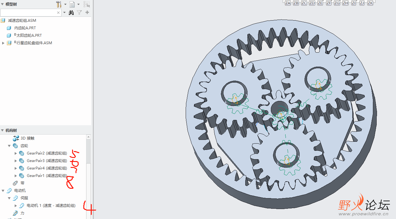Screen dimensions: 396x219
Task: Click the binoculars find icon
Action: coord(71,12)
